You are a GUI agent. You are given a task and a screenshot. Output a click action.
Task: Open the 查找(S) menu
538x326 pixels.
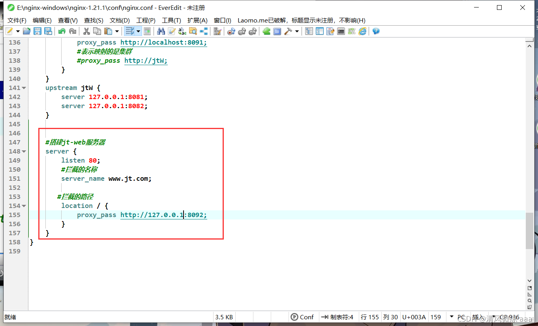coord(94,21)
